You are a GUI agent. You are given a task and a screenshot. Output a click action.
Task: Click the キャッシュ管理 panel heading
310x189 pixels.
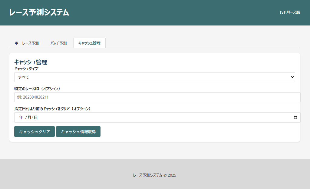tap(31, 62)
